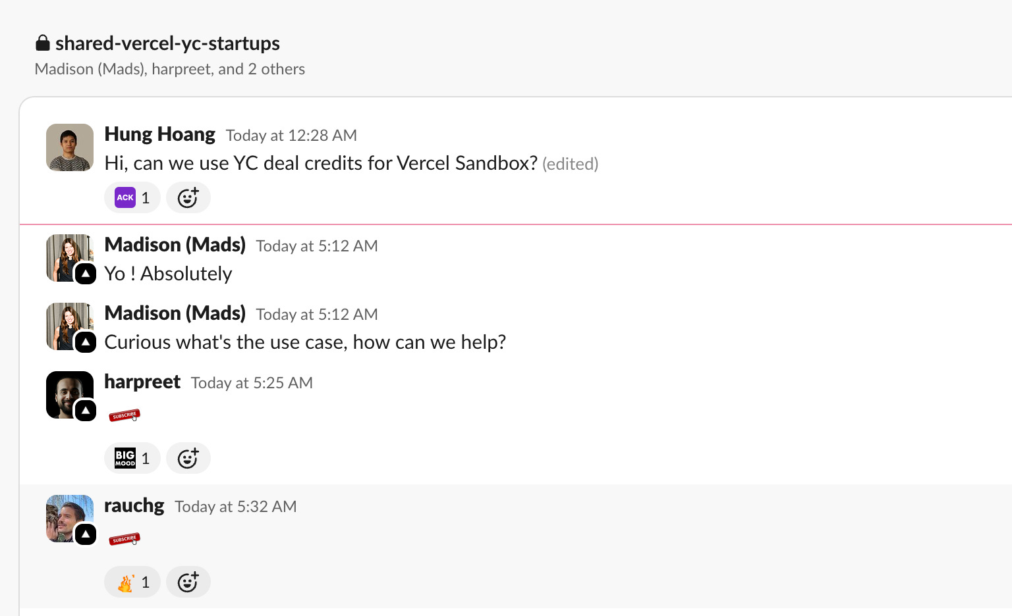Open Hung Hoang's profile picture
The width and height of the screenshot is (1012, 616).
click(x=70, y=147)
